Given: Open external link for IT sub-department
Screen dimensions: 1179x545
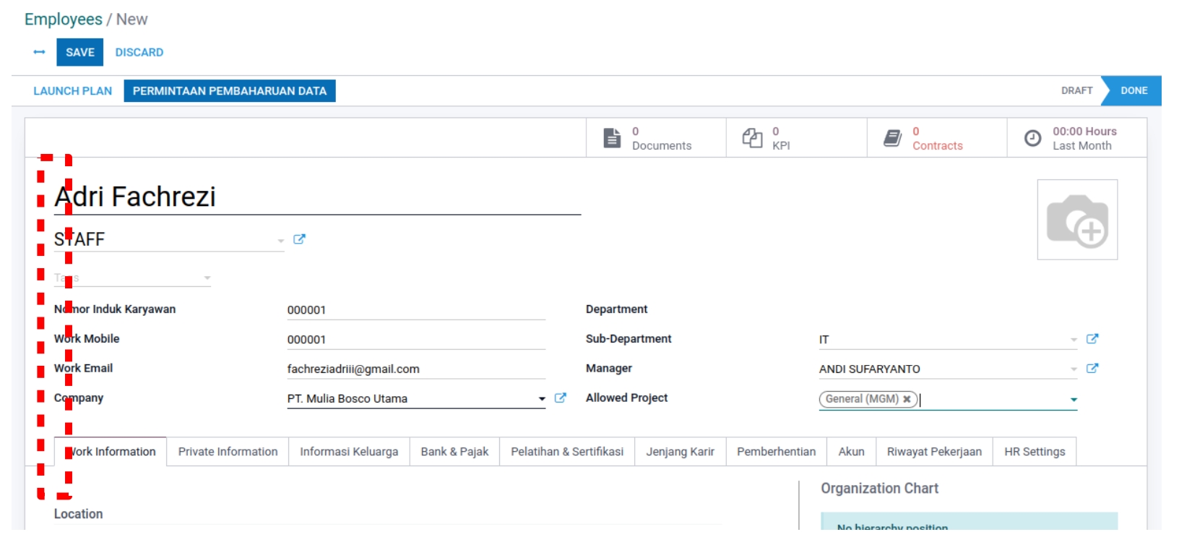Looking at the screenshot, I should (1092, 339).
